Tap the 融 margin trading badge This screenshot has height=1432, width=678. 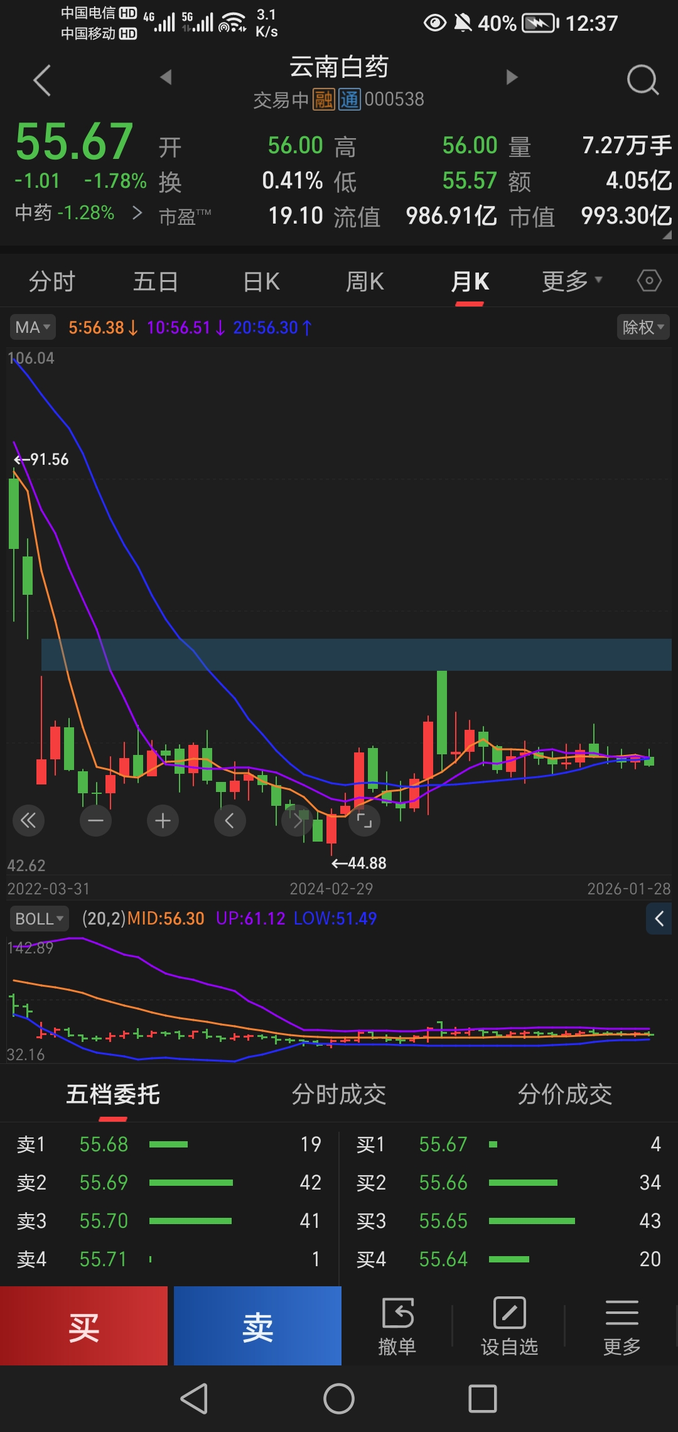coord(324,99)
